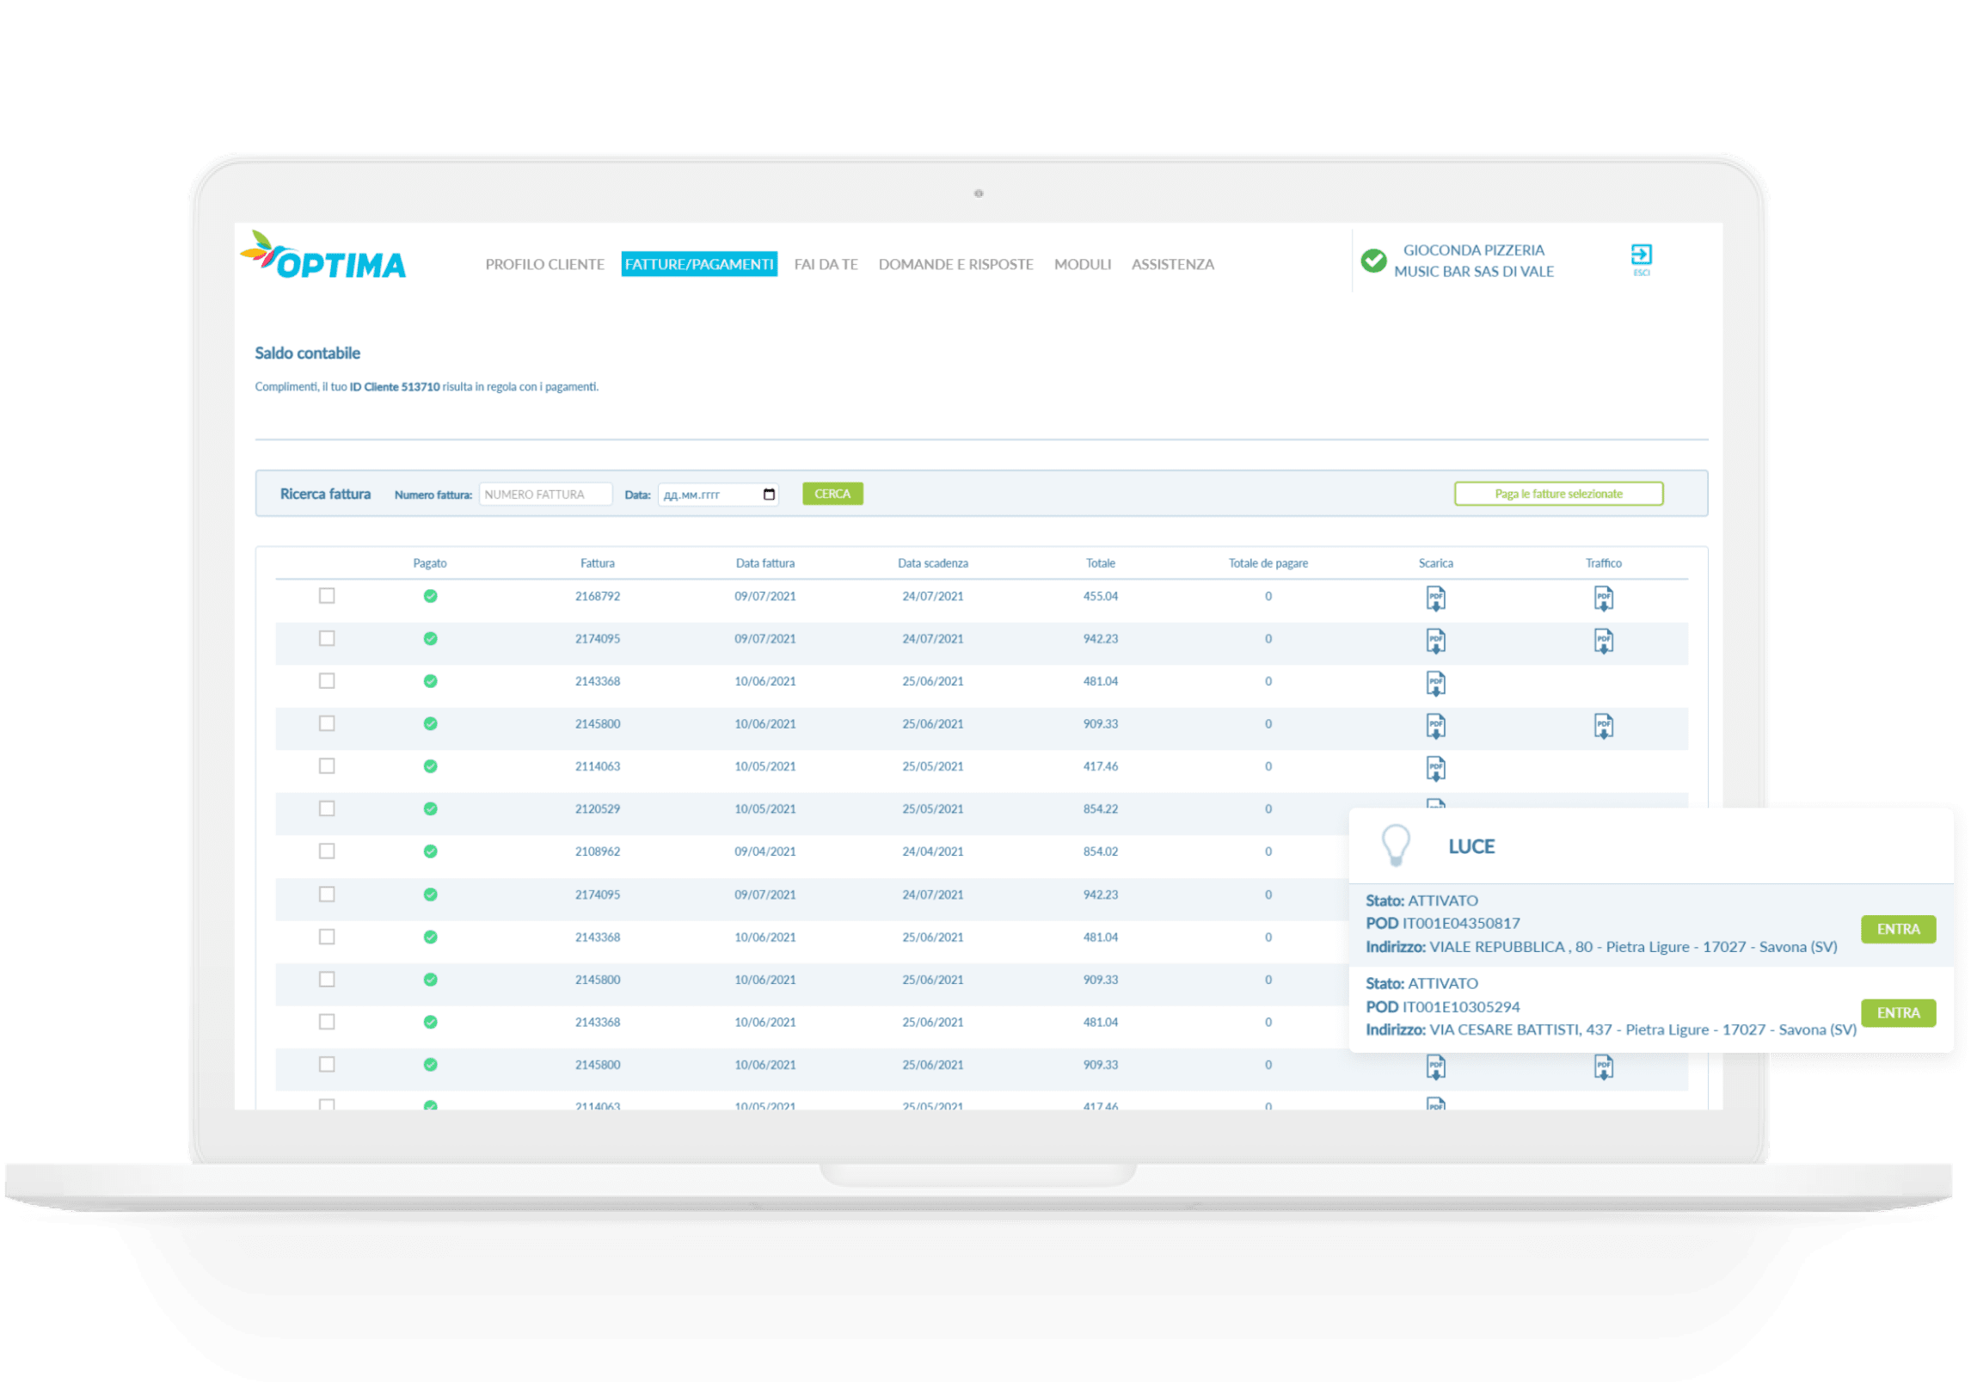Download PDF for invoice 2168792 in Scarica column

(x=1435, y=598)
